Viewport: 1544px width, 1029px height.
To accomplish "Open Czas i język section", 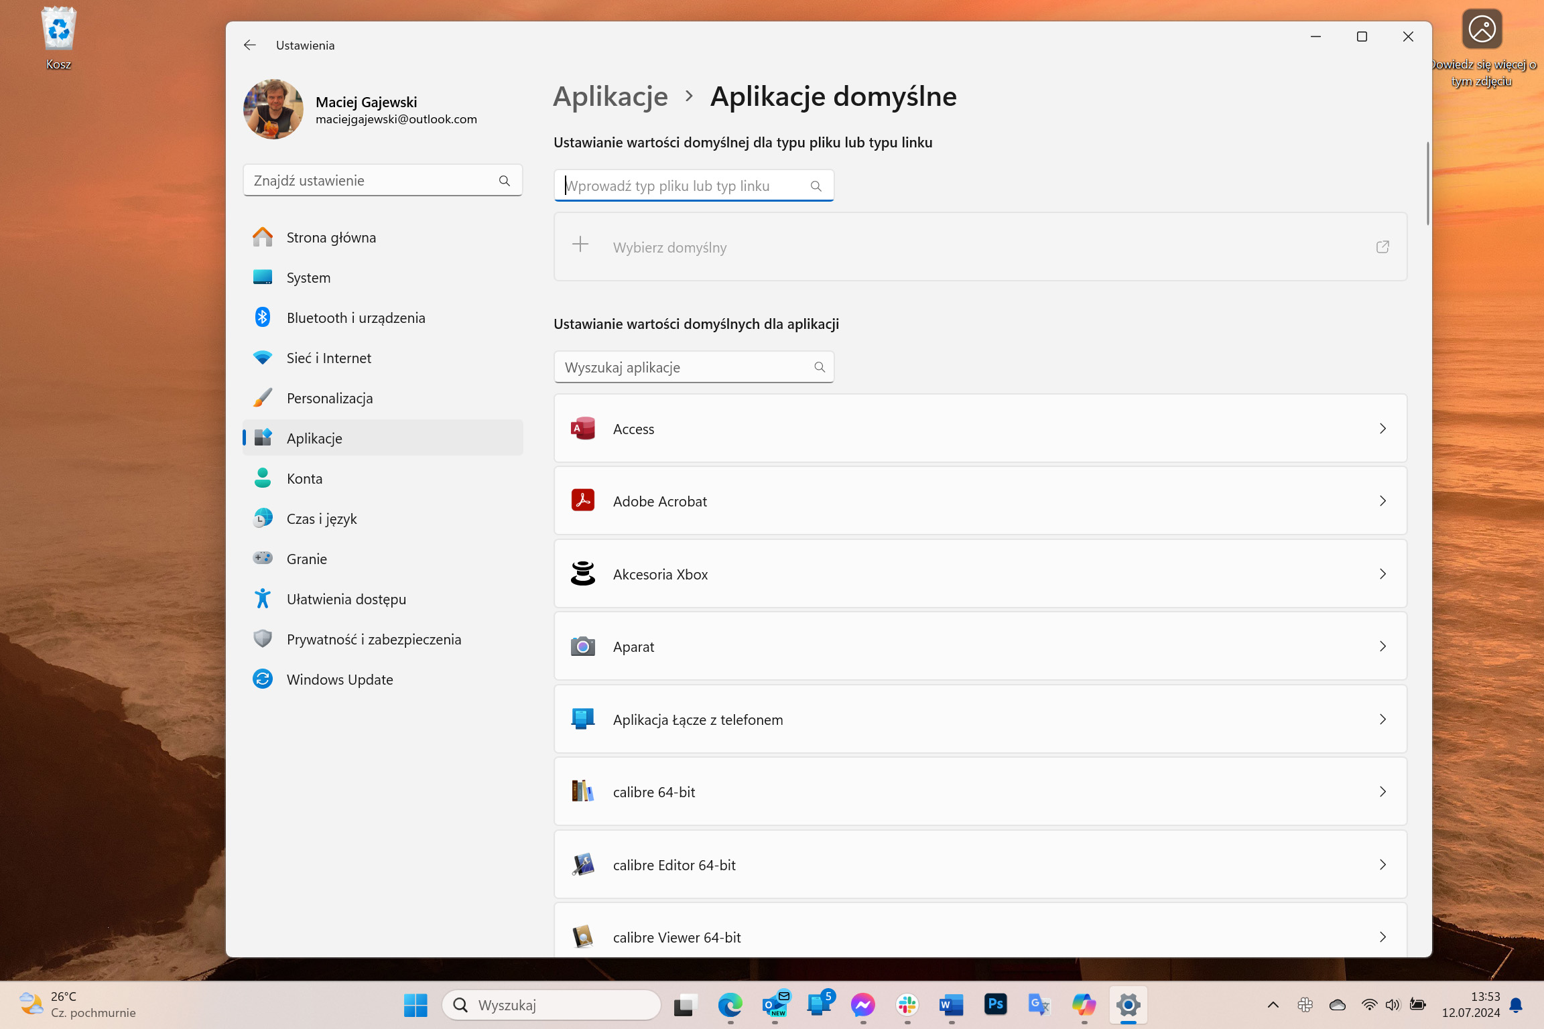I will (x=383, y=519).
